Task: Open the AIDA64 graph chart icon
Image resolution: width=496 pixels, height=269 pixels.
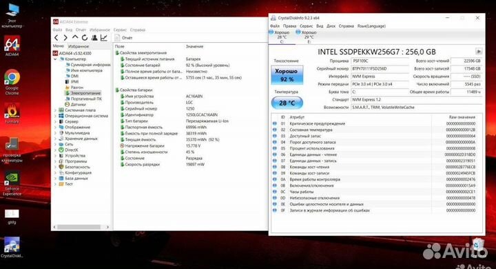Action: (x=104, y=38)
